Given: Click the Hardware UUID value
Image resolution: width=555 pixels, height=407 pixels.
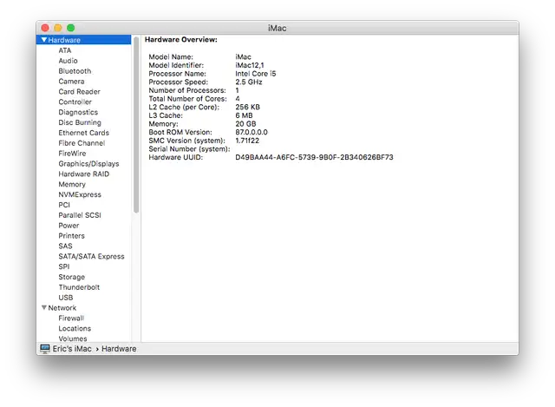Looking at the screenshot, I should (314, 157).
